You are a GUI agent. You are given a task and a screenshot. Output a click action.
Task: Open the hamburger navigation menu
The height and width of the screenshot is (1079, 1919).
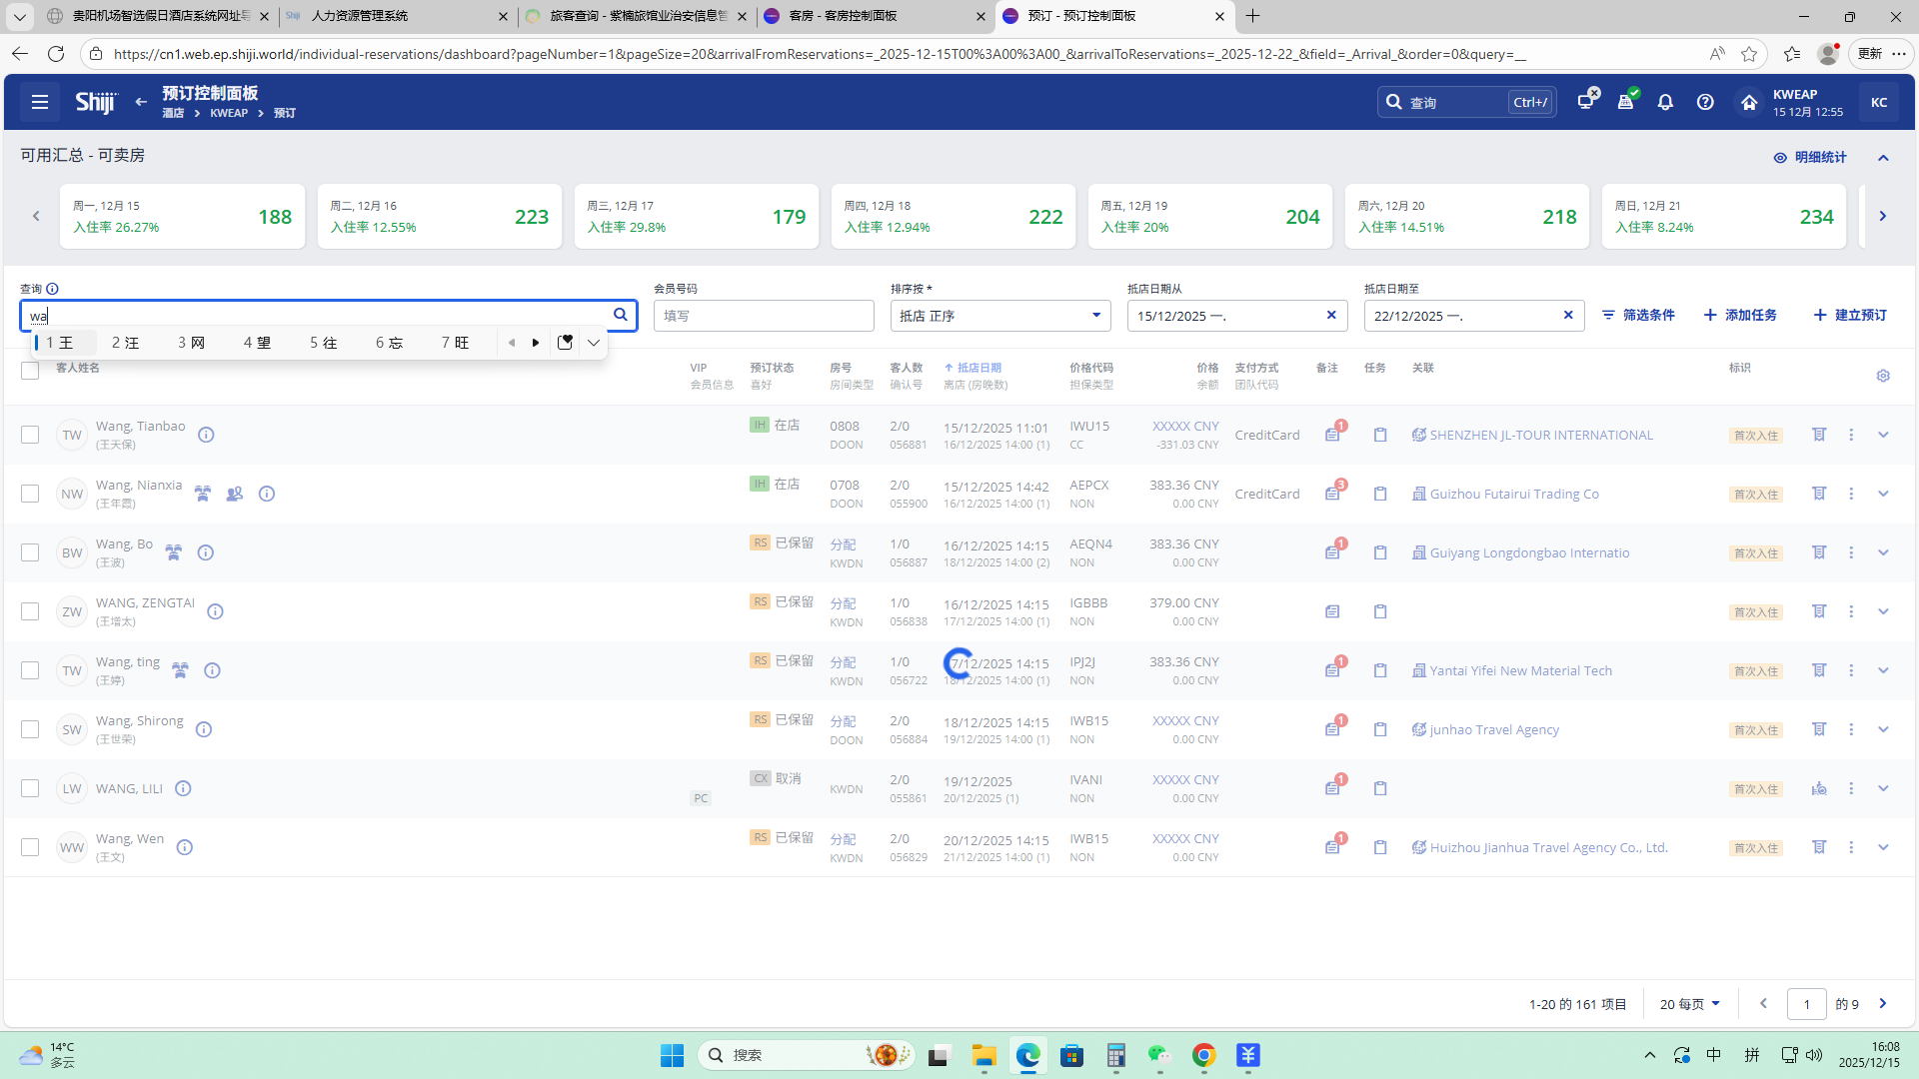(40, 102)
